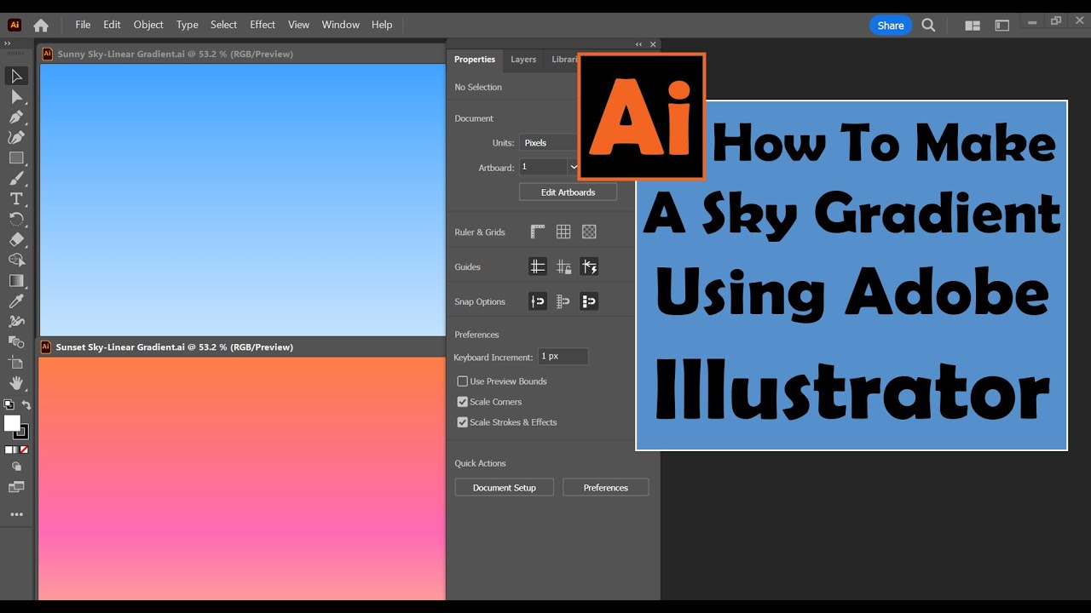Select the Artboard tool
Viewport: 1091px width, 613px height.
tap(16, 362)
